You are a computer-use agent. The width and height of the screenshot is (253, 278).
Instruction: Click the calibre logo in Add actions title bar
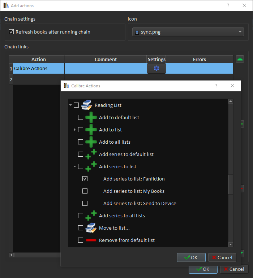6,5
